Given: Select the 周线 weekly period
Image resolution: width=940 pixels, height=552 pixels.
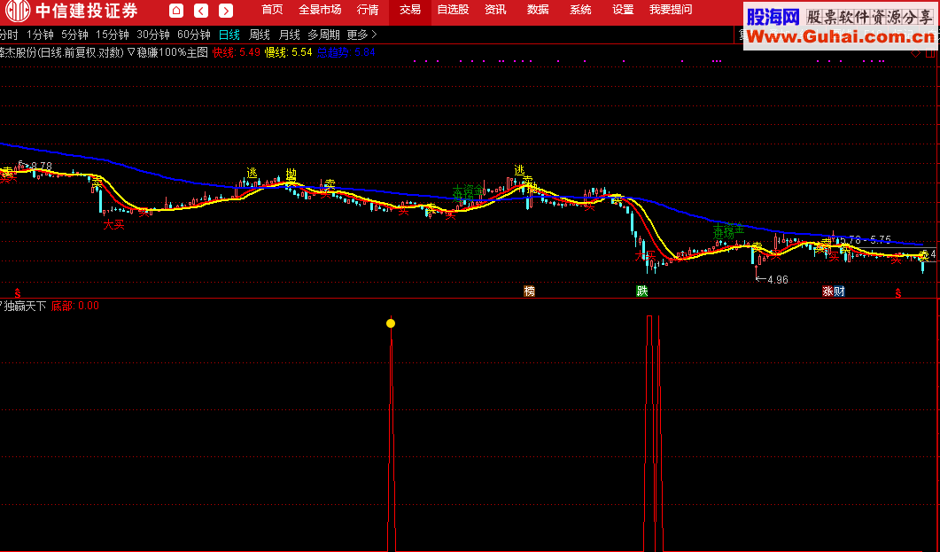Looking at the screenshot, I should coord(259,35).
